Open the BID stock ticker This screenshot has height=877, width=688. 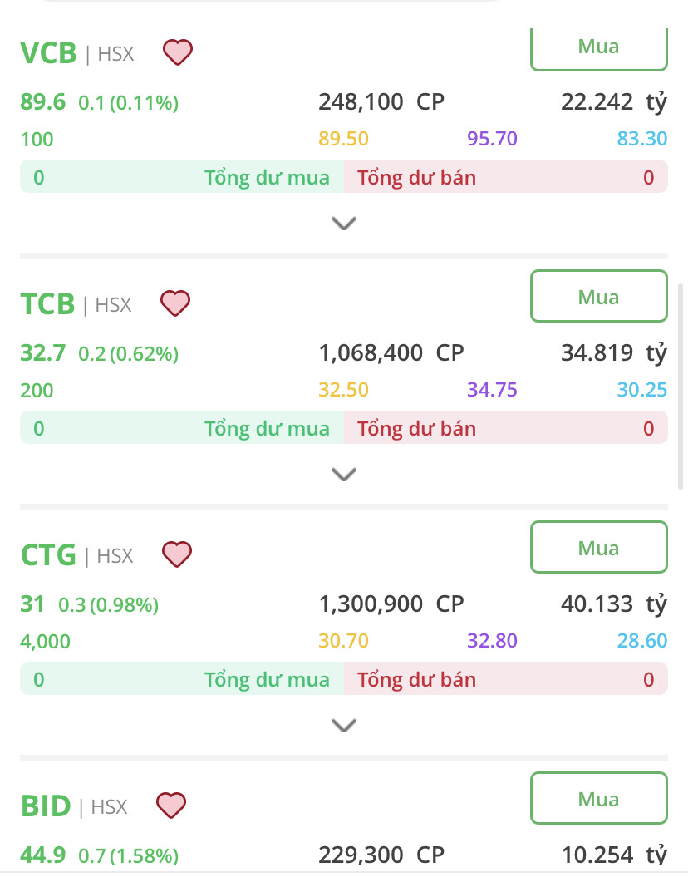(x=46, y=806)
